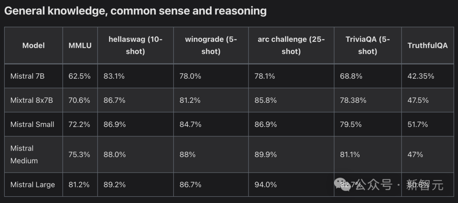Image resolution: width=458 pixels, height=203 pixels.
Task: Click the page heading about general knowledge
Action: pyautogui.click(x=135, y=11)
